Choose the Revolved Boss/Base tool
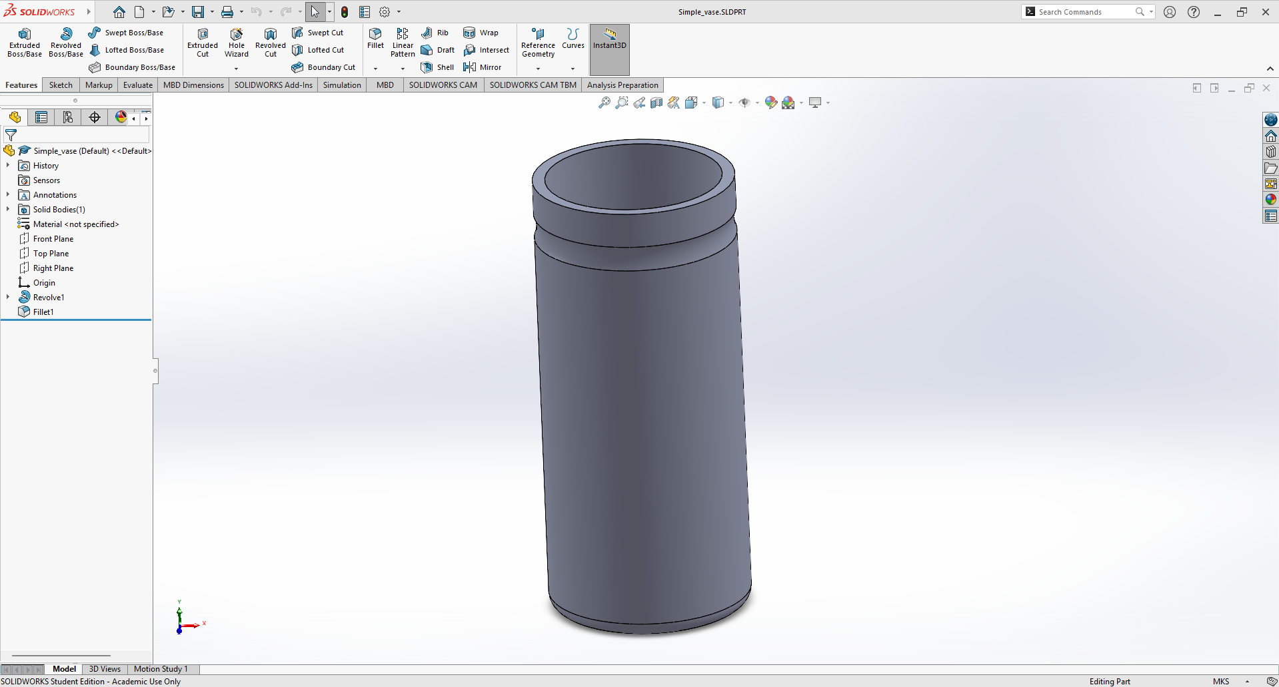This screenshot has height=687, width=1279. 66,43
